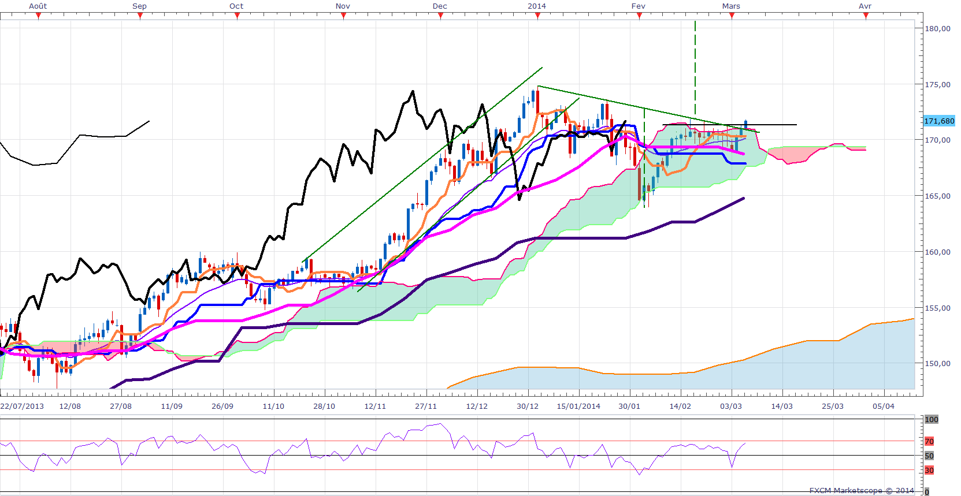
Task: Click the Avr month label
Action: click(865, 6)
